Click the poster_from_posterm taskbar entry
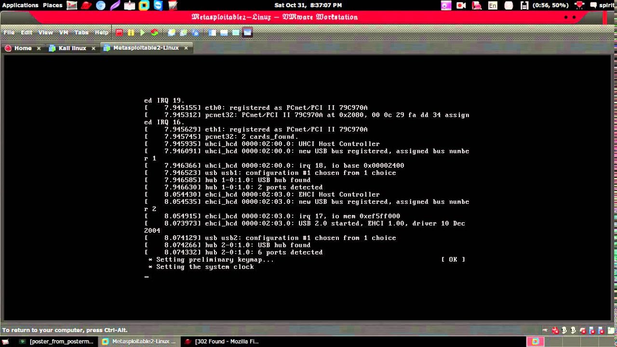 (x=56, y=341)
